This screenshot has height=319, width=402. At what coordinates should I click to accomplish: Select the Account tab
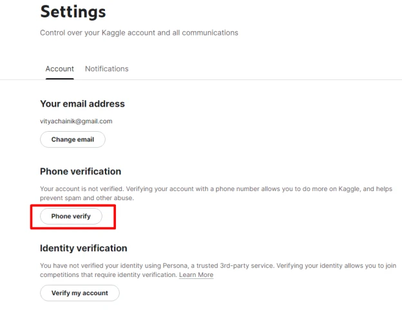pyautogui.click(x=60, y=69)
